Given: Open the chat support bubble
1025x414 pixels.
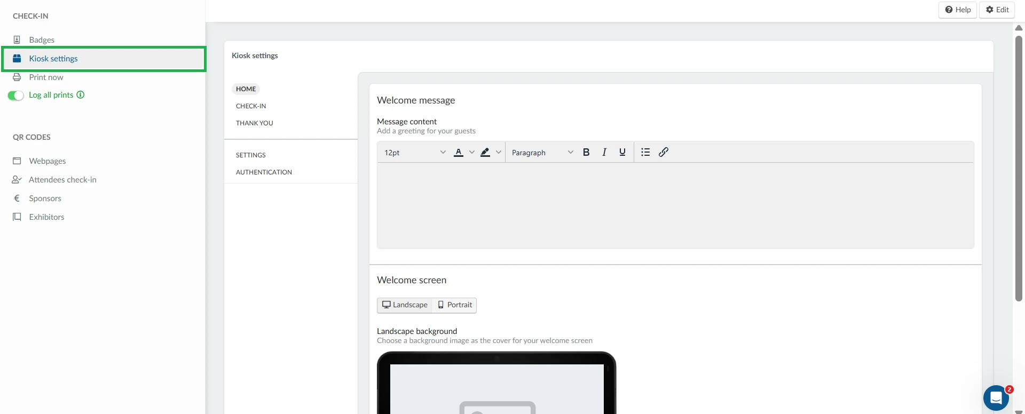Looking at the screenshot, I should 996,398.
